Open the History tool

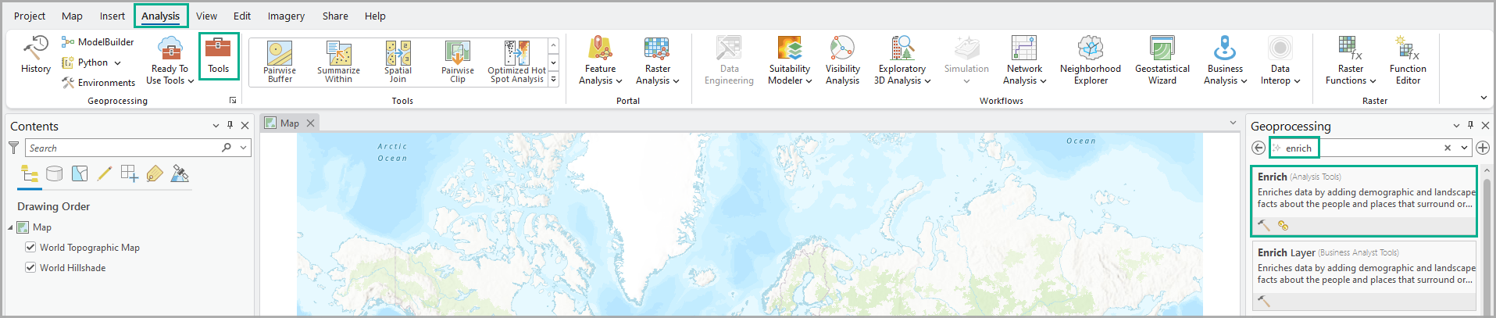click(36, 55)
